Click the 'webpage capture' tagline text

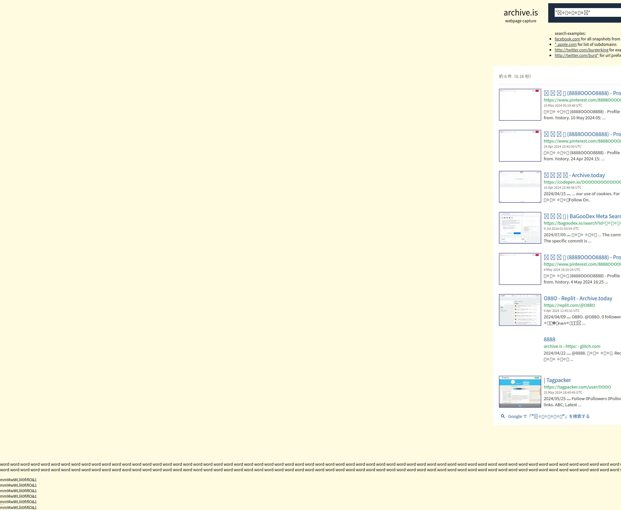click(x=520, y=21)
